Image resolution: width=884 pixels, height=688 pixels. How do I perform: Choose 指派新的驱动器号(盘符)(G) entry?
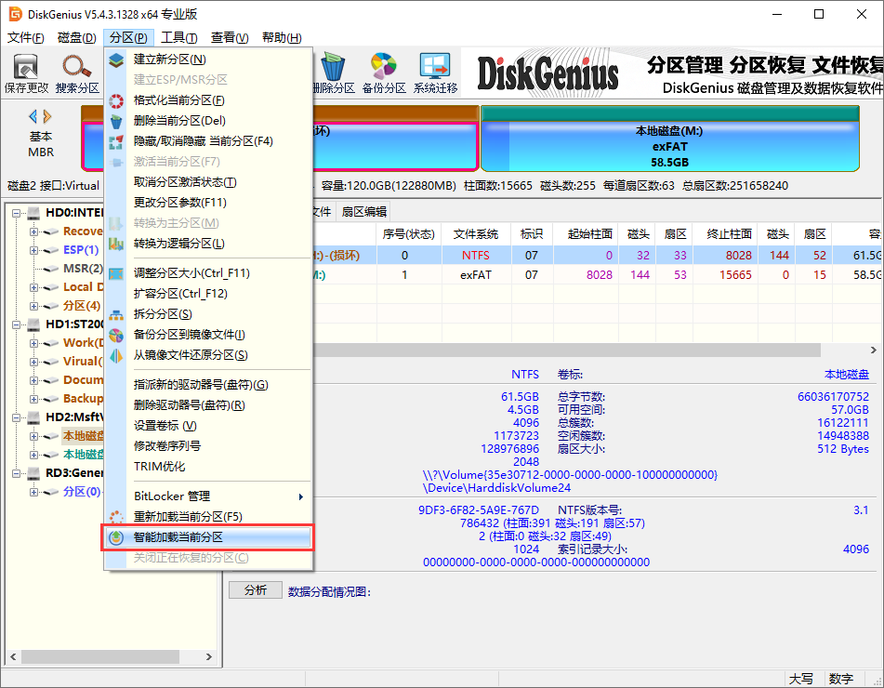(x=207, y=385)
